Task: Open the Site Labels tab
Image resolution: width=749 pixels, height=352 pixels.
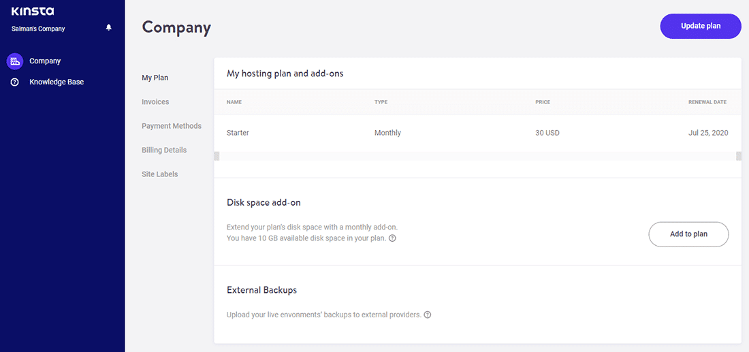Action: point(160,174)
